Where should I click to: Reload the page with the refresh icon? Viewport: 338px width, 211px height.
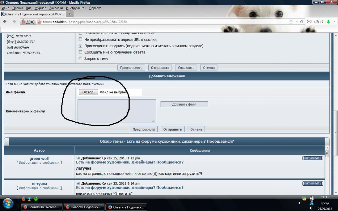tap(302, 22)
